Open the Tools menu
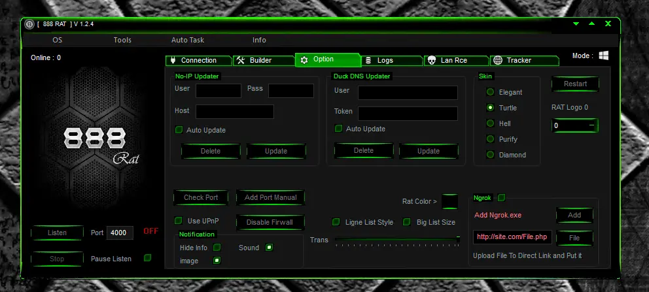This screenshot has width=649, height=292. point(122,40)
